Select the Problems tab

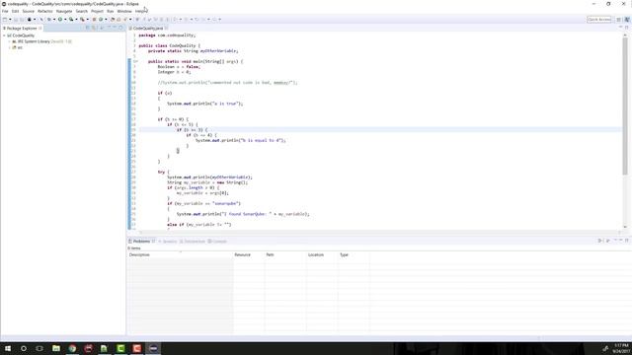tap(141, 241)
